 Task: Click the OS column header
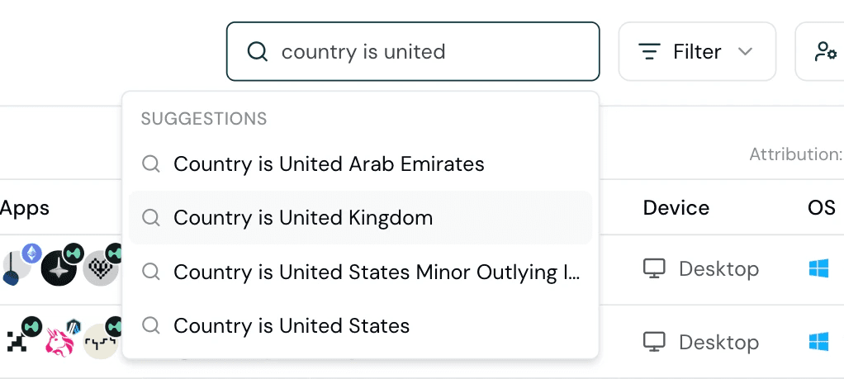(822, 207)
